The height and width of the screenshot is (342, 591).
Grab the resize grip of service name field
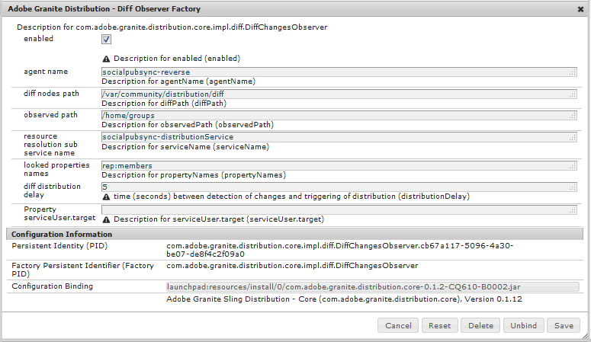coord(573,138)
